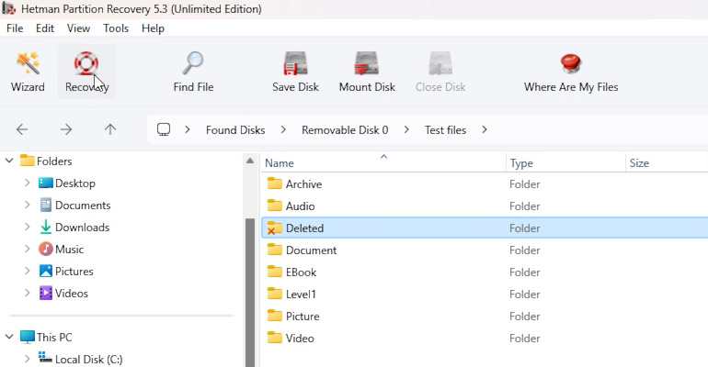Screen dimensions: 708x367
Task: Launch the Wizard tool
Action: [28, 72]
